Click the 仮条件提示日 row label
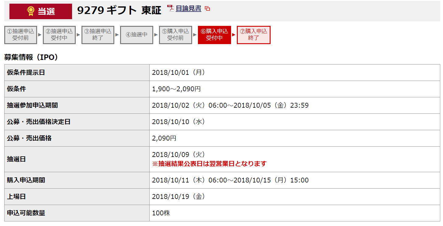 [26, 72]
